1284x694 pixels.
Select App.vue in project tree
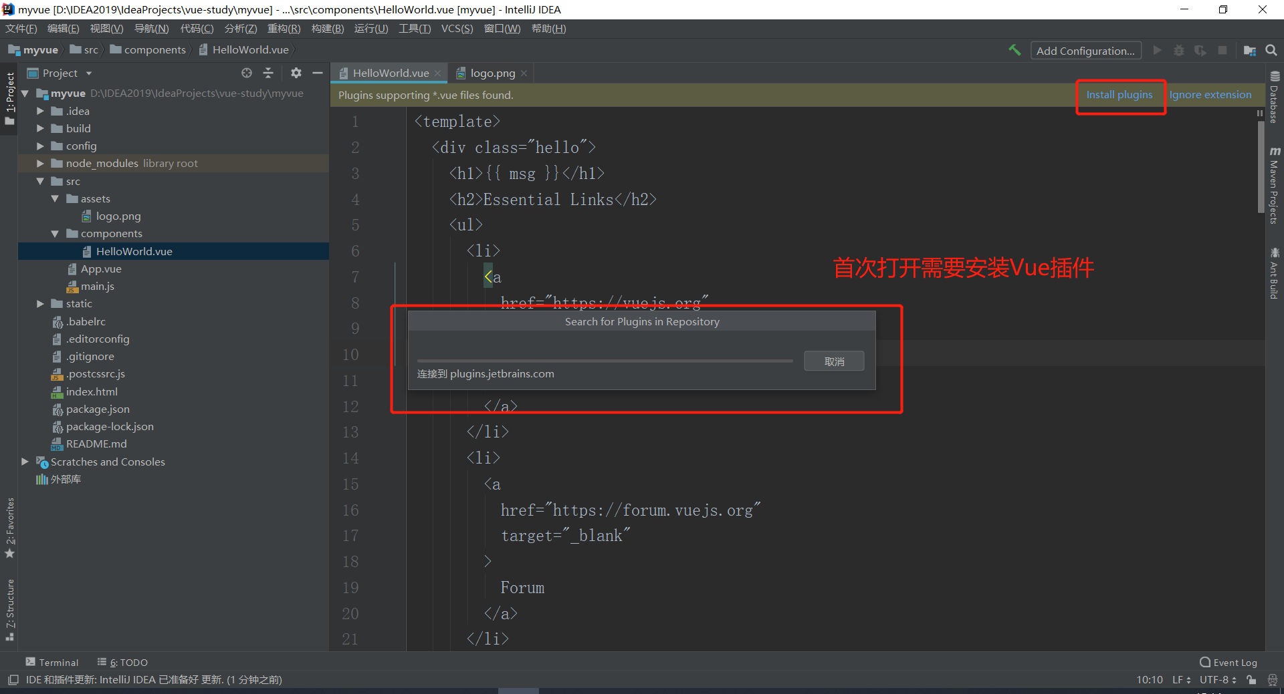[x=101, y=269]
